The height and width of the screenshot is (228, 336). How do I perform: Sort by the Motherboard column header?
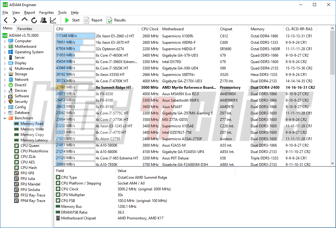point(189,29)
